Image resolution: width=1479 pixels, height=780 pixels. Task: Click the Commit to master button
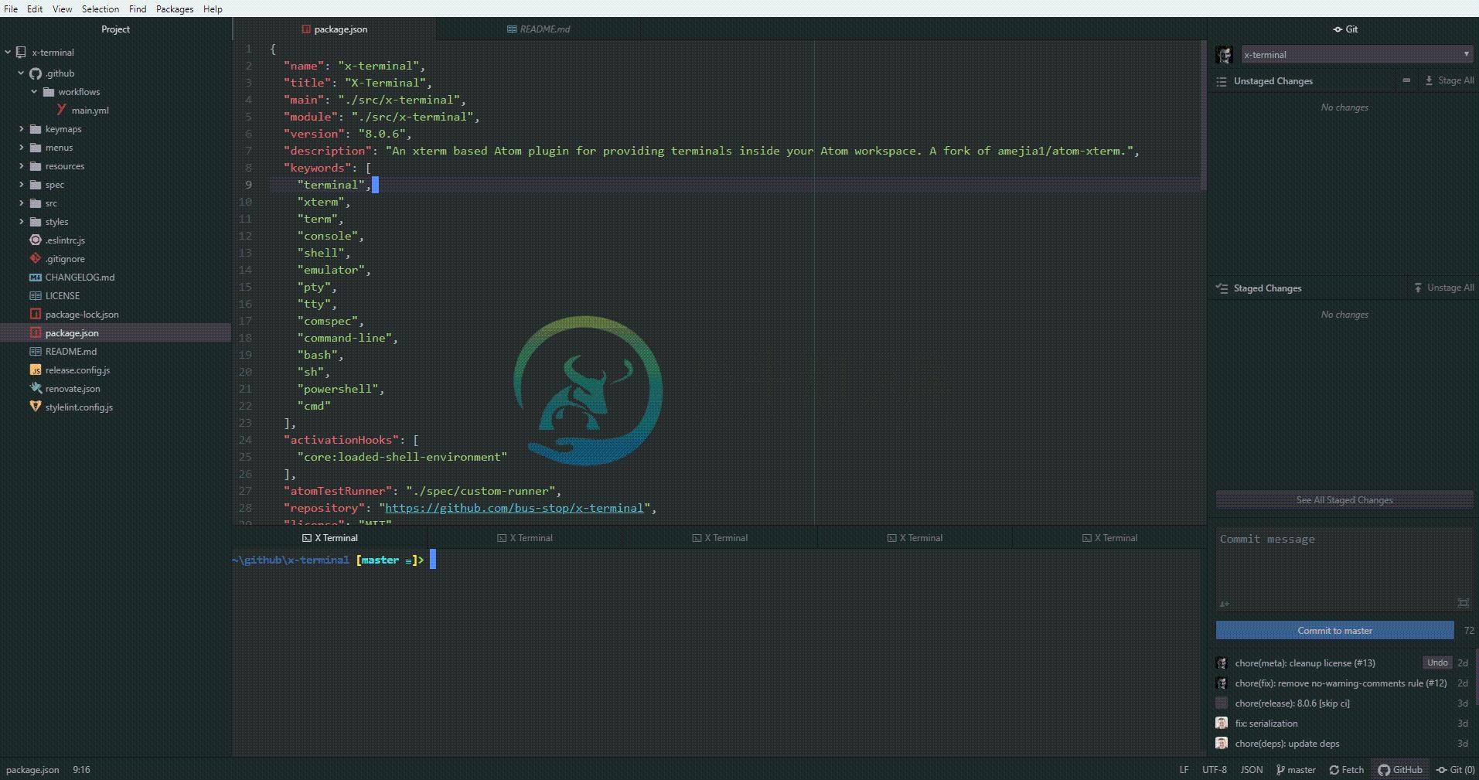tap(1334, 631)
